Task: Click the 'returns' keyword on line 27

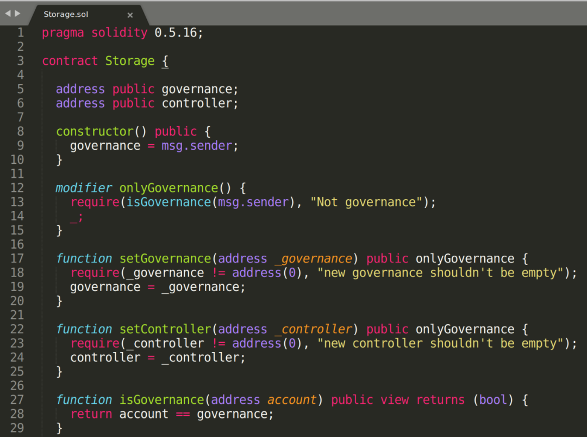Action: [x=440, y=400]
